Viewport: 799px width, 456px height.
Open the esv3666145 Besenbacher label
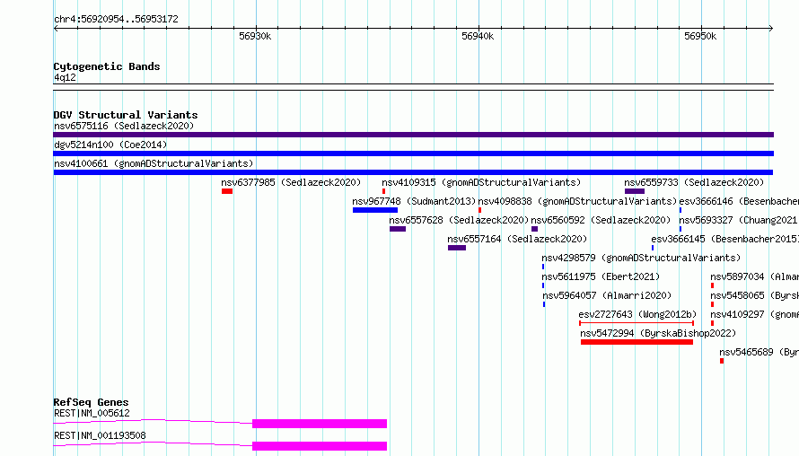pos(724,239)
